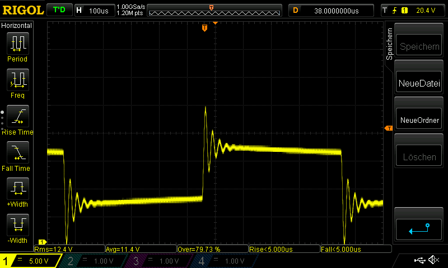
Task: Open the Horizontal measurement menu header
Action: point(17,26)
